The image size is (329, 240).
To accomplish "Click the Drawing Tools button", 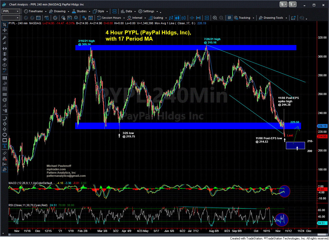I will coord(271,18).
